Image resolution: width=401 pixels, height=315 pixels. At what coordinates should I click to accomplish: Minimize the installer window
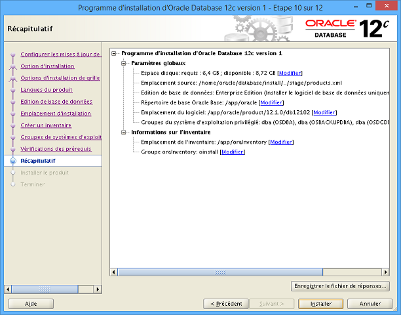click(x=356, y=7)
